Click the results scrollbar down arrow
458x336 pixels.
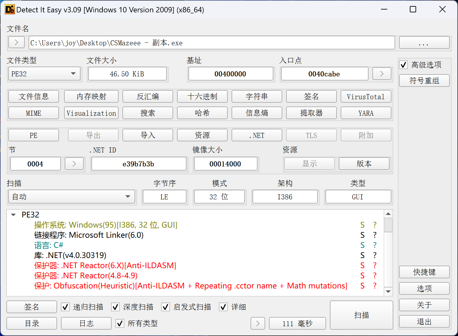pos(388,291)
